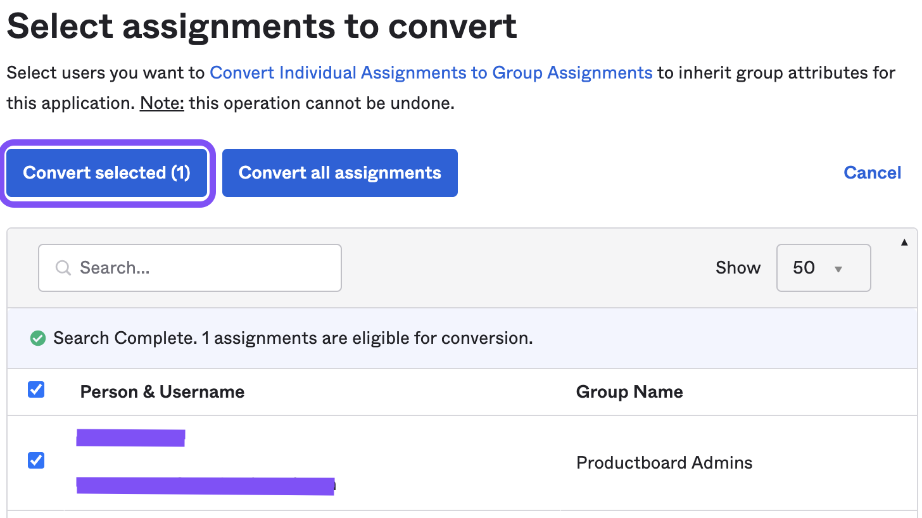The height and width of the screenshot is (518, 922).
Task: Click the Show label beside page size
Action: (x=738, y=268)
